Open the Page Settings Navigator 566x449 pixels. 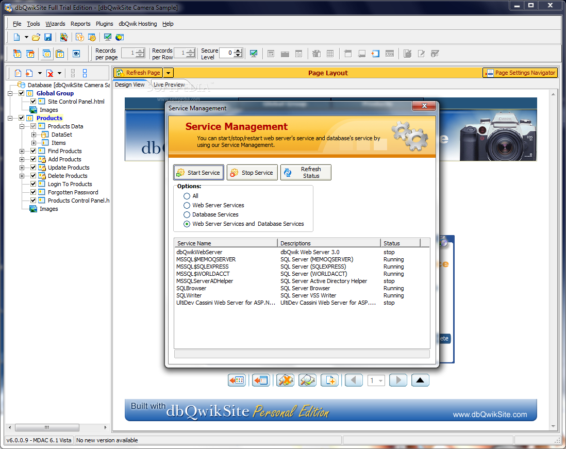520,73
